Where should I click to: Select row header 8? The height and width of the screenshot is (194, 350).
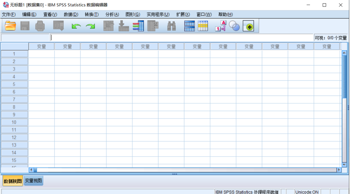[14, 107]
